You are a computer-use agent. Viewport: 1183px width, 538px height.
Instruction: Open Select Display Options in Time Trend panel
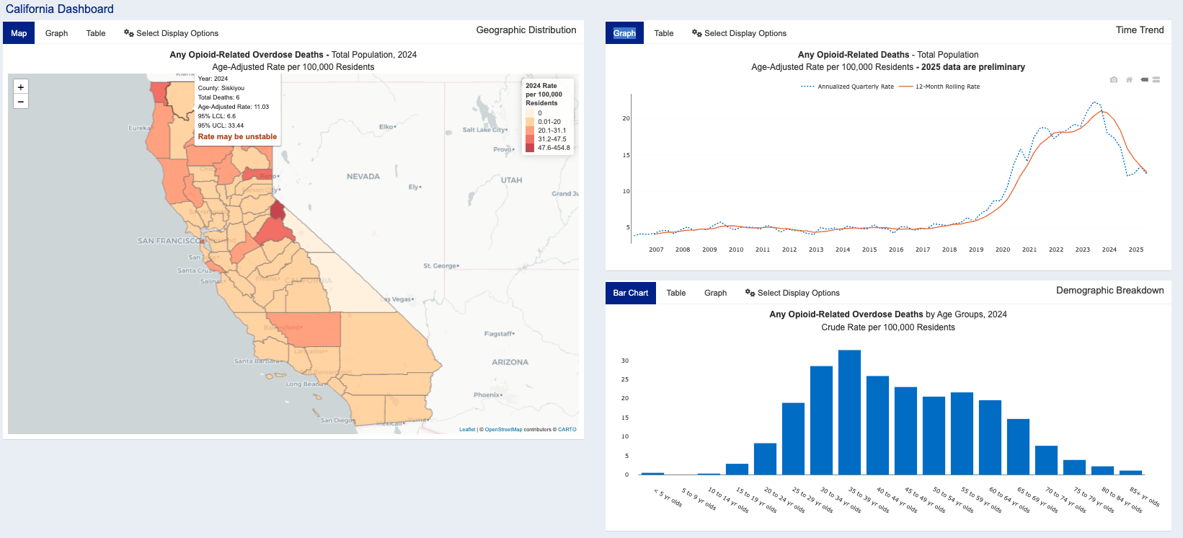coord(739,33)
